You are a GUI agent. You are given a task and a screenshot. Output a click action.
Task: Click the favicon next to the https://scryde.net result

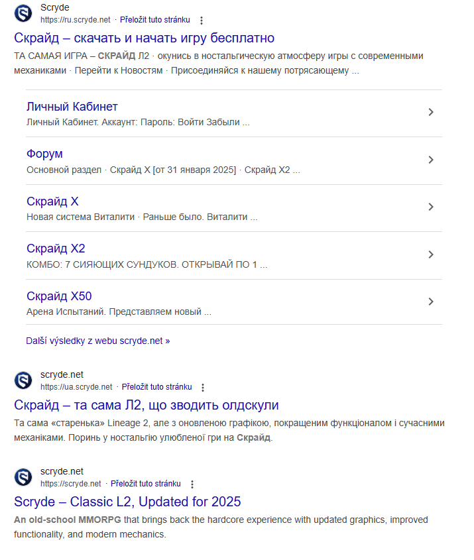(23, 476)
